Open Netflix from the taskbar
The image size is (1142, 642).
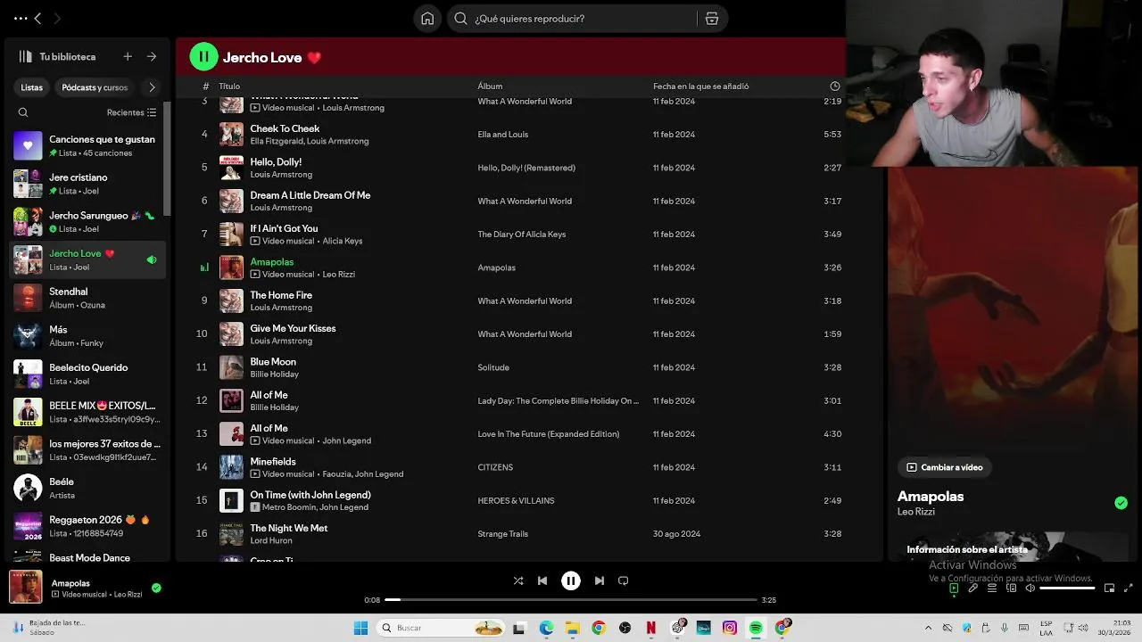[x=651, y=628]
